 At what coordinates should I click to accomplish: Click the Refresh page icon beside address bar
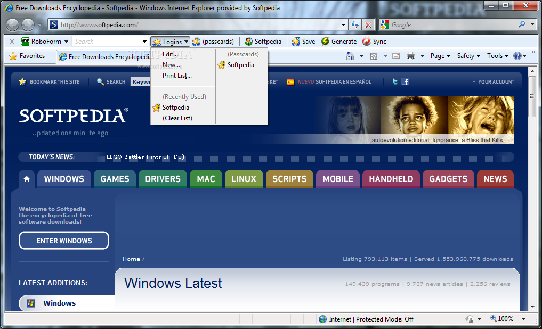click(355, 25)
